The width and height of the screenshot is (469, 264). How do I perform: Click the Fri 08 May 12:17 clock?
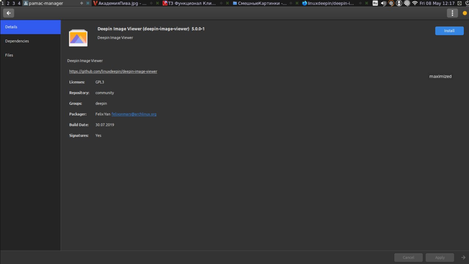[437, 3]
